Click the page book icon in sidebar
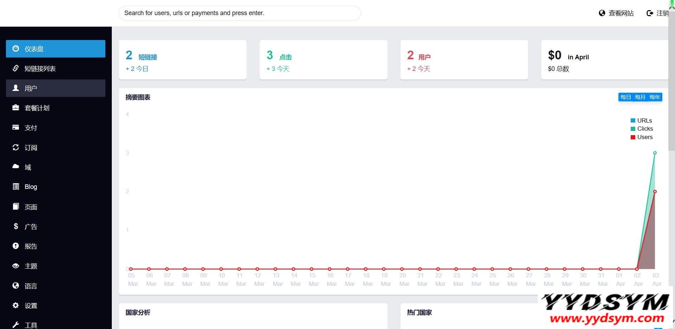The image size is (675, 329). [x=15, y=206]
